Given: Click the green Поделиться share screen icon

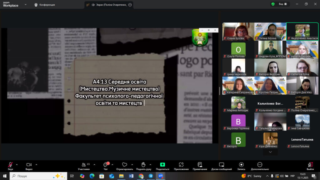Looking at the screenshot, I should point(162,165).
